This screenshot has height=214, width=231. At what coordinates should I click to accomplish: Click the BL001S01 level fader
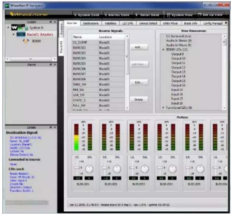tap(77, 168)
